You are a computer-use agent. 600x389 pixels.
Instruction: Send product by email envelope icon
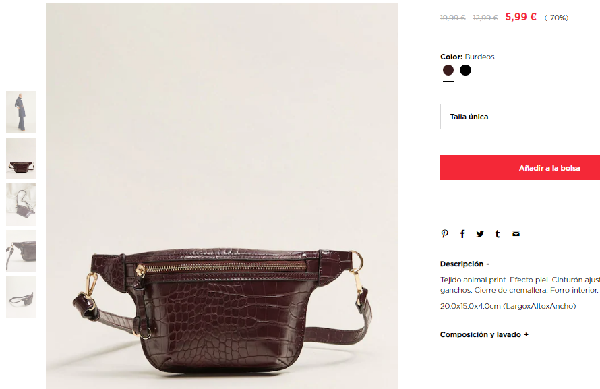tap(516, 234)
